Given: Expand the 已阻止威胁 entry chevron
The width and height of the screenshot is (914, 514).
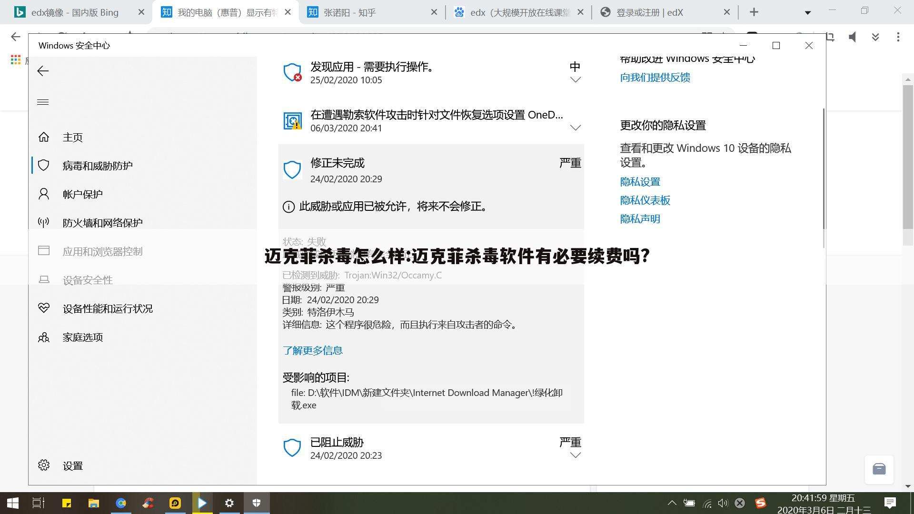Looking at the screenshot, I should [576, 455].
